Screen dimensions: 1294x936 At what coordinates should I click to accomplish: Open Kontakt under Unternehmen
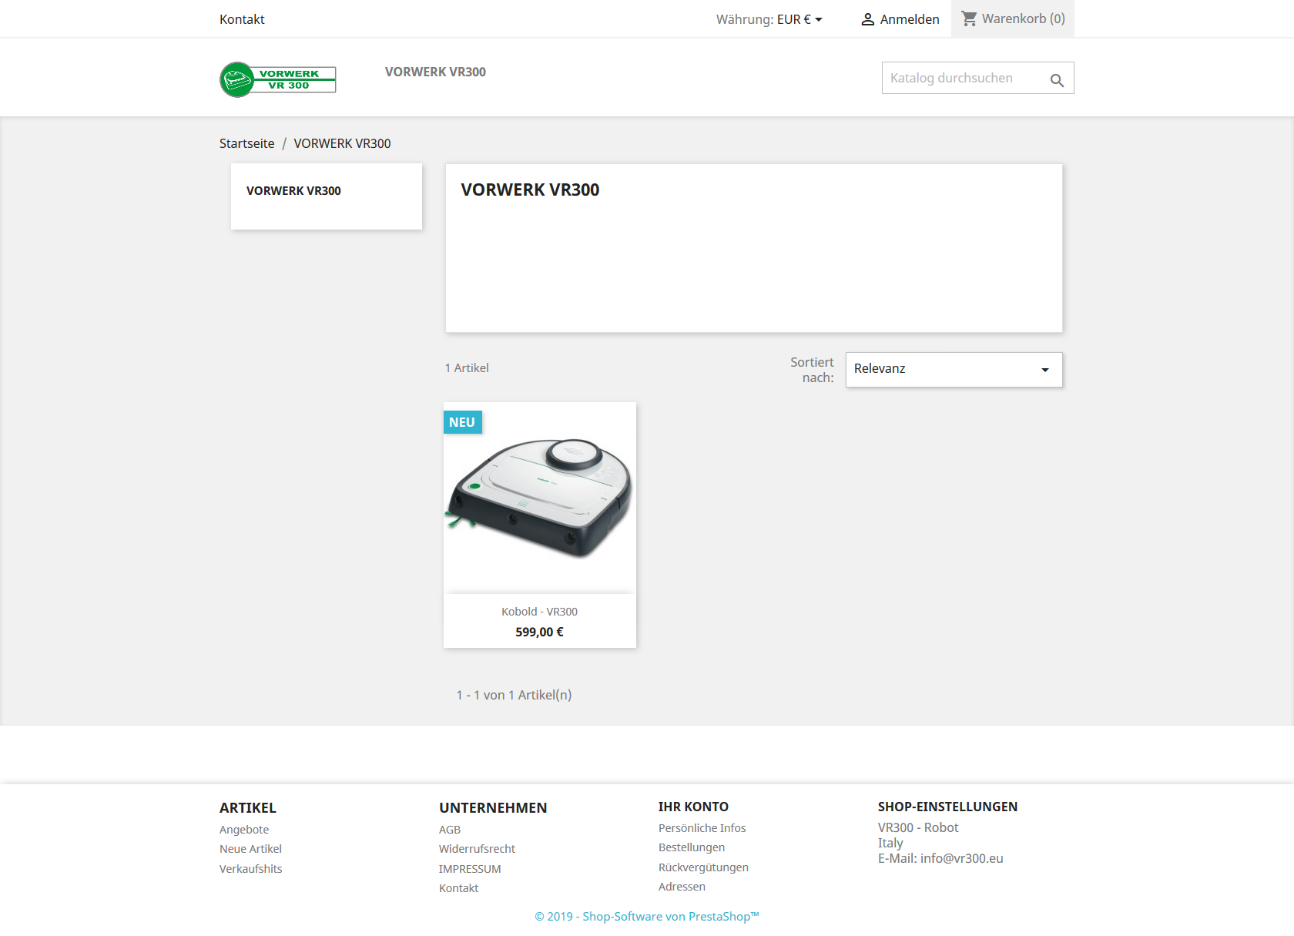(458, 888)
